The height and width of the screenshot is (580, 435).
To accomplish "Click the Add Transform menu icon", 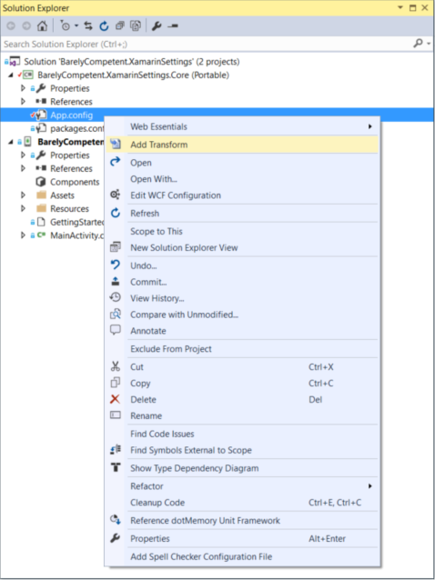I will pos(116,145).
